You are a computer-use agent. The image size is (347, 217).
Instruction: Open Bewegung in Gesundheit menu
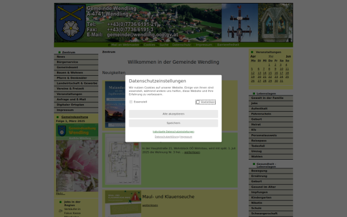[271, 171]
